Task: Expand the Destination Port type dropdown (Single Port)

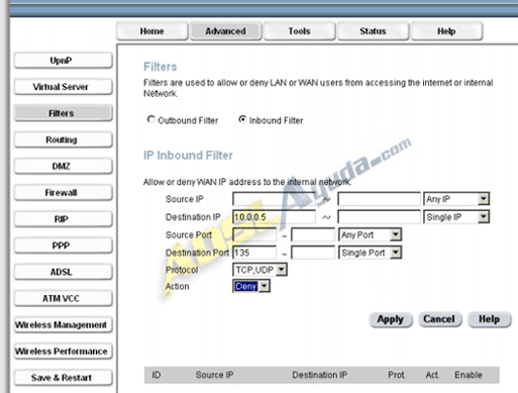Action: coord(370,253)
